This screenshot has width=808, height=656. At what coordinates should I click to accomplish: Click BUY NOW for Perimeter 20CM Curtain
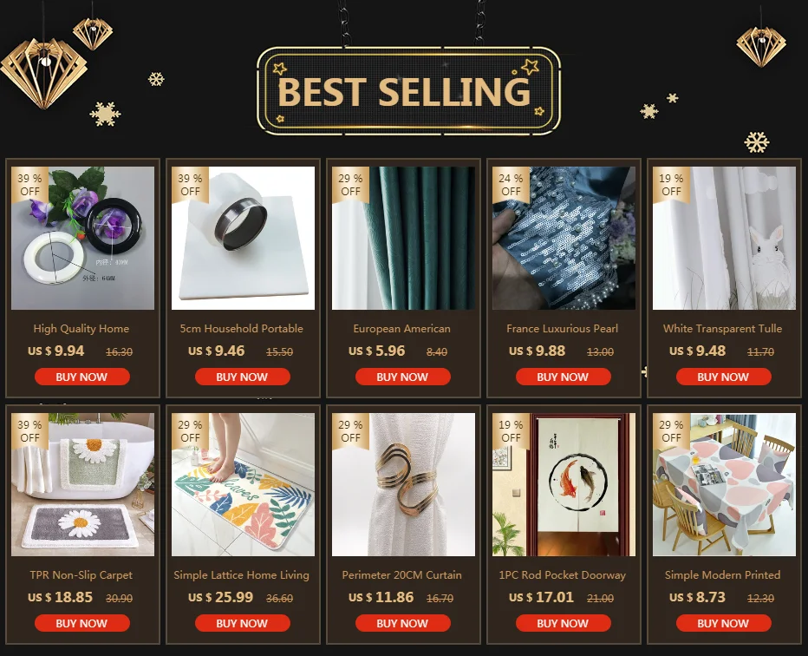(402, 624)
